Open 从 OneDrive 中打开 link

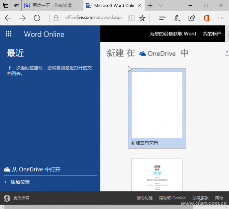[x=32, y=169]
